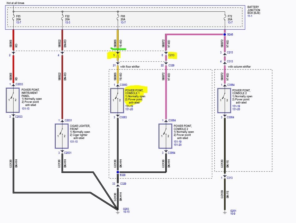Open the 11-1 Battery Junction Box reference link
The width and height of the screenshot is (296, 223).
click(x=250, y=16)
